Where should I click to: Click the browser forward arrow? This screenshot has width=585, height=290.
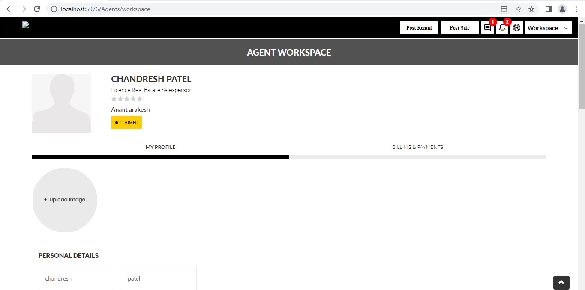point(23,9)
